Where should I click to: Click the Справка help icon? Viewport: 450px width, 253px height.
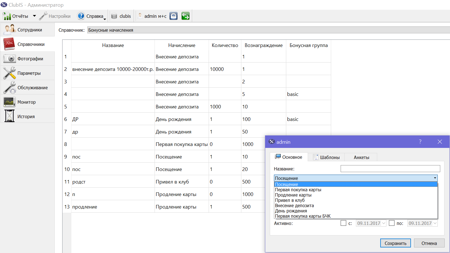pyautogui.click(x=81, y=16)
